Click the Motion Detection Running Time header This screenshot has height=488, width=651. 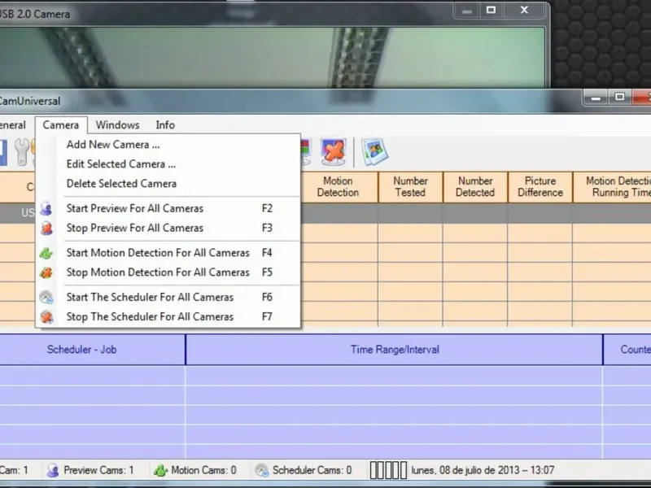click(612, 187)
